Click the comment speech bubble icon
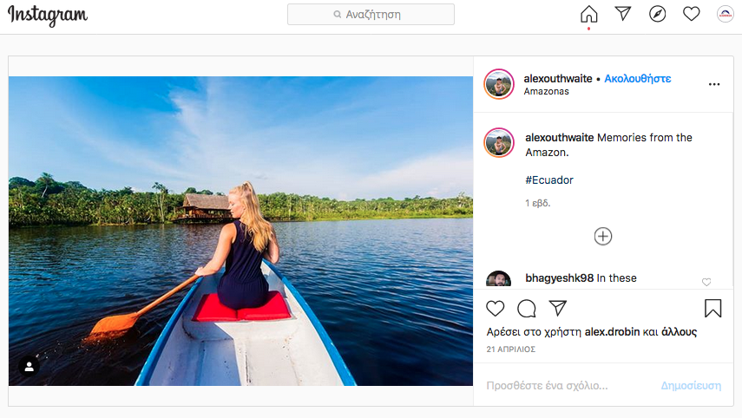The height and width of the screenshot is (418, 742). point(526,309)
